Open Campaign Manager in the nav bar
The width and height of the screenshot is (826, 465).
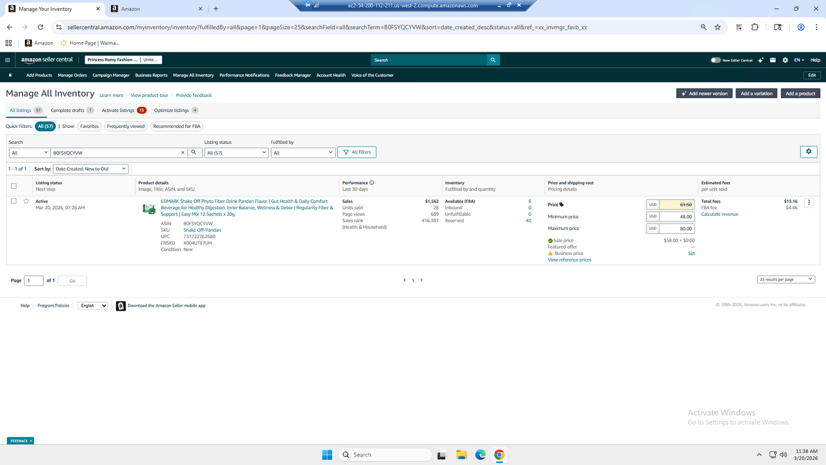pos(111,75)
